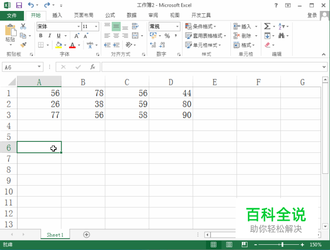Screen dimensions: 330x250
Task: Select the Format Painter brush
Action: click(x=23, y=45)
